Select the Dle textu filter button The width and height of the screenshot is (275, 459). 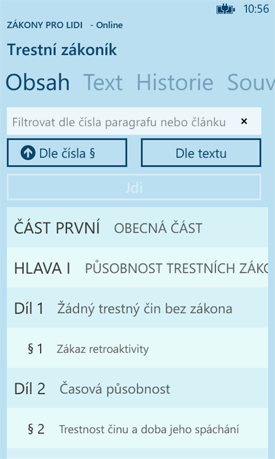click(201, 153)
